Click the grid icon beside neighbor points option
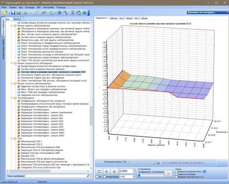 coord(205,171)
